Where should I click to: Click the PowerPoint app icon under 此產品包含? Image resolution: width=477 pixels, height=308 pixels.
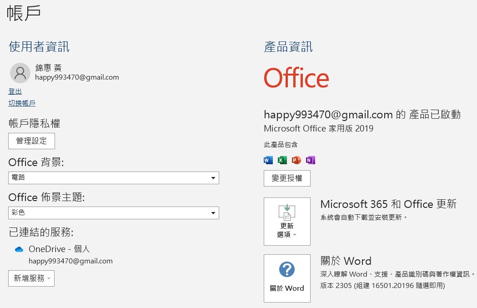[296, 160]
